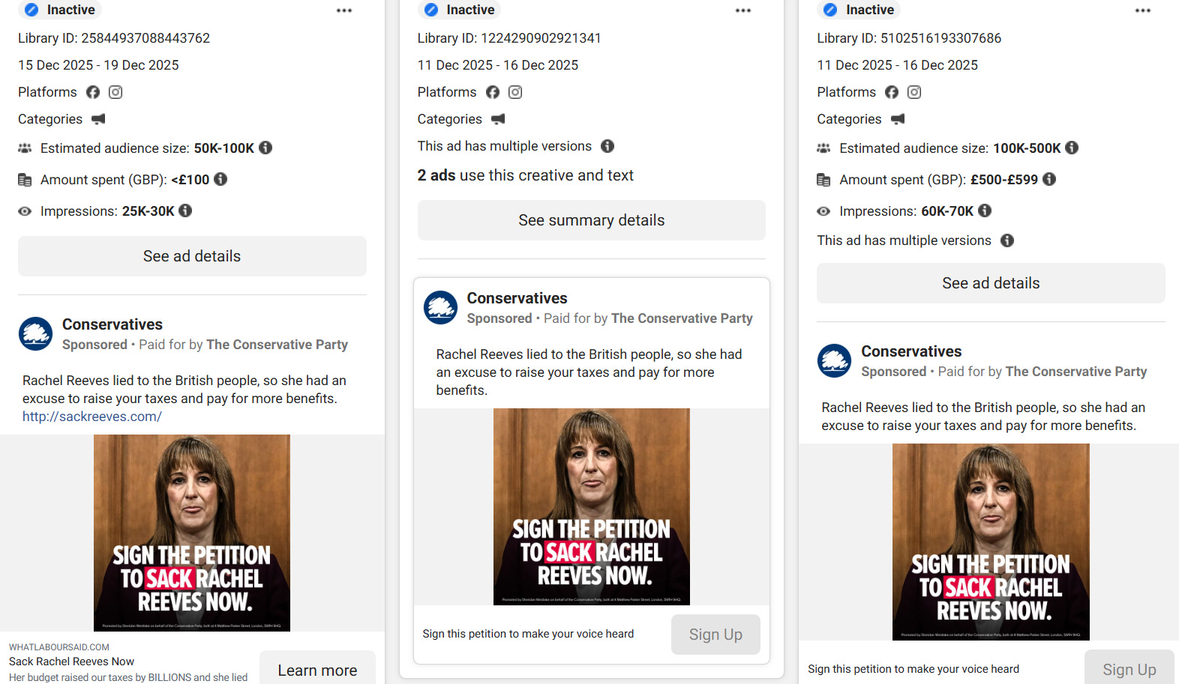Click Sign Up button in ad 1224290902921341 preview
Image resolution: width=1179 pixels, height=684 pixels.
point(715,635)
